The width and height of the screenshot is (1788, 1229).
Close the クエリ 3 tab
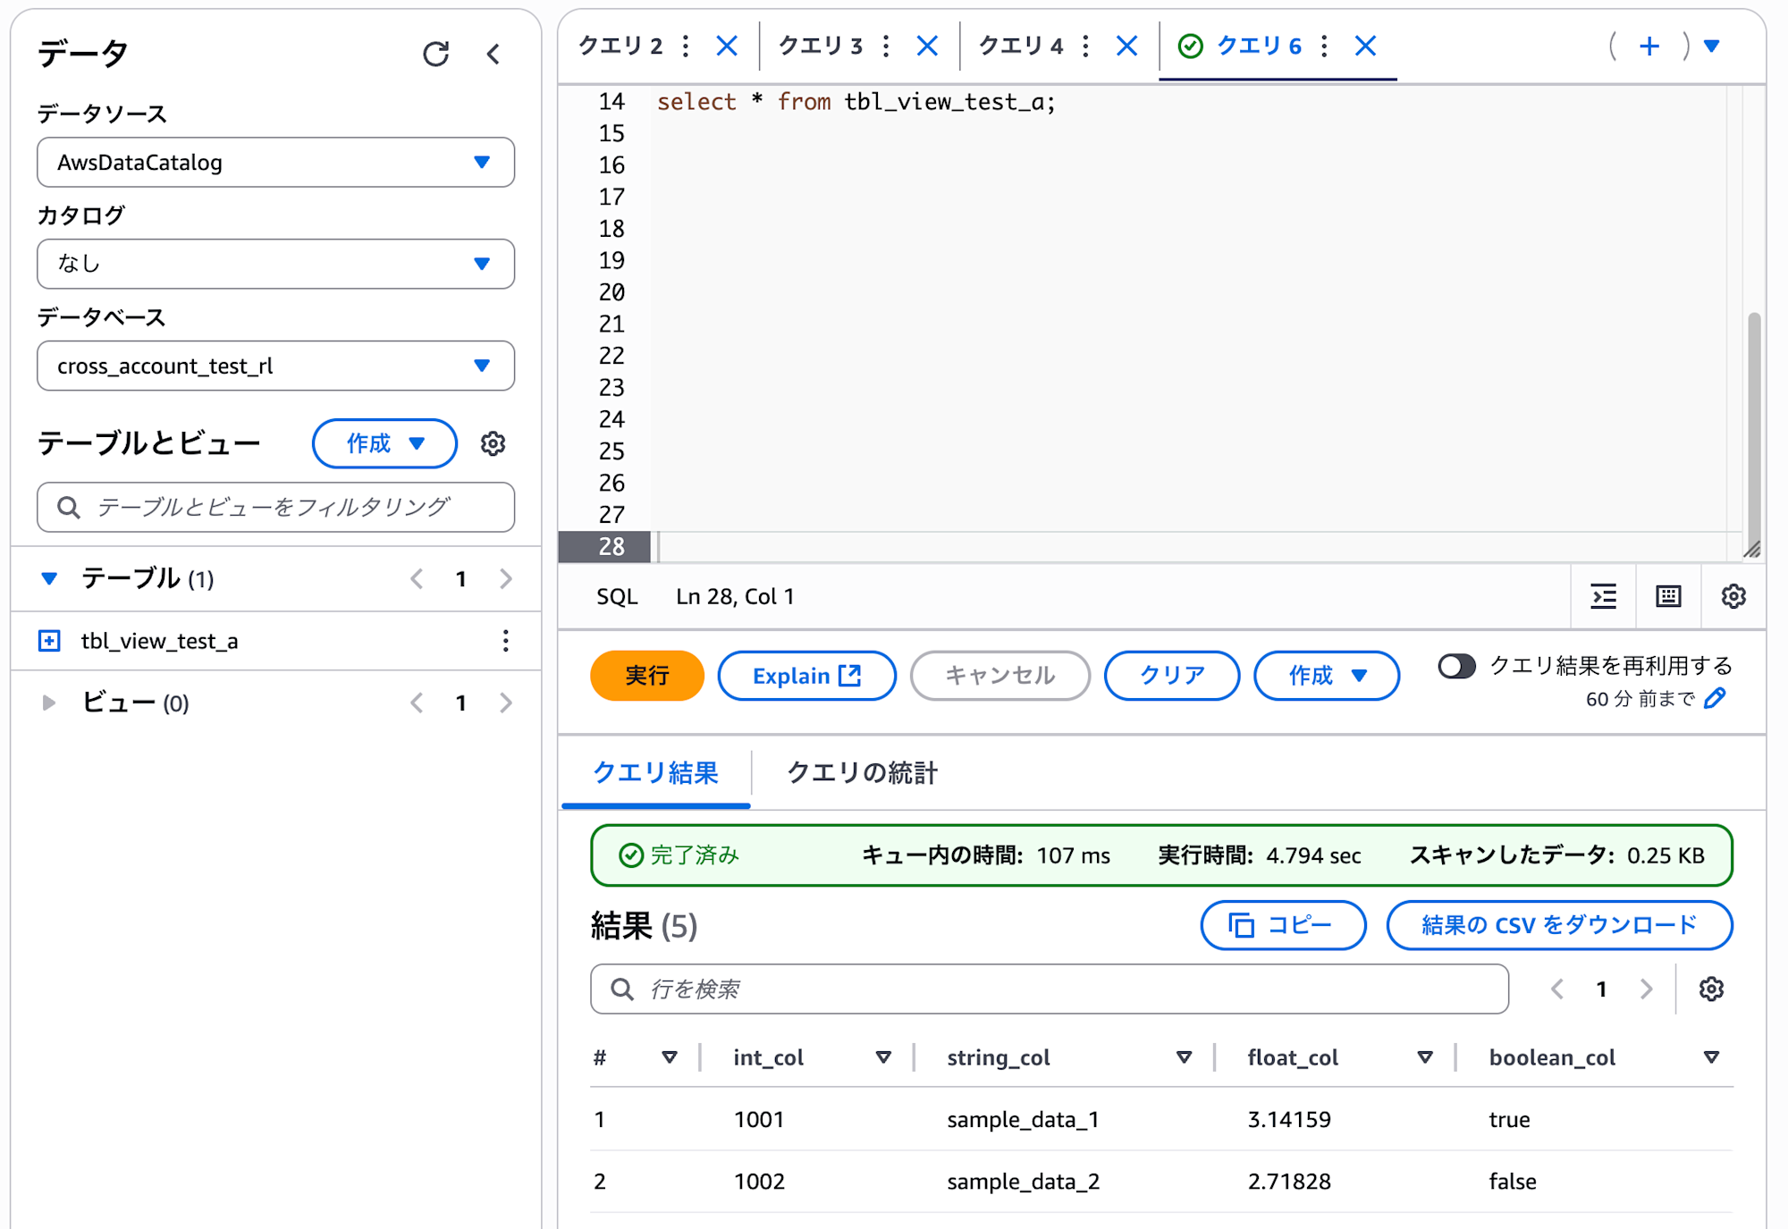(x=927, y=46)
